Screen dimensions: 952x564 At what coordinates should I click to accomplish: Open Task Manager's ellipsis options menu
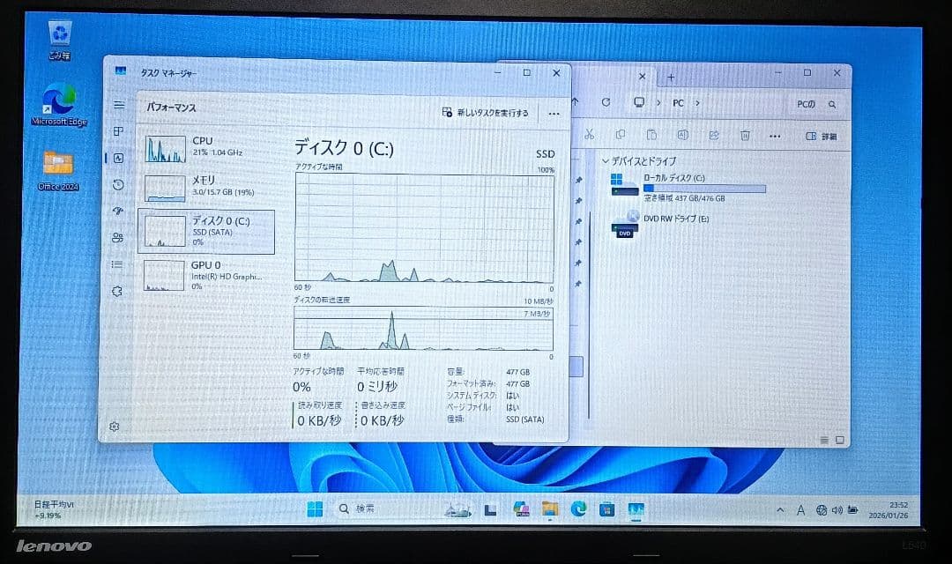click(x=554, y=113)
